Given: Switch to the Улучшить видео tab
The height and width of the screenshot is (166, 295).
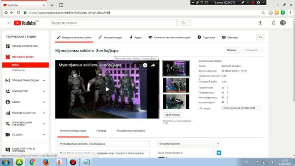Looking at the screenshot, I should click(110, 37).
